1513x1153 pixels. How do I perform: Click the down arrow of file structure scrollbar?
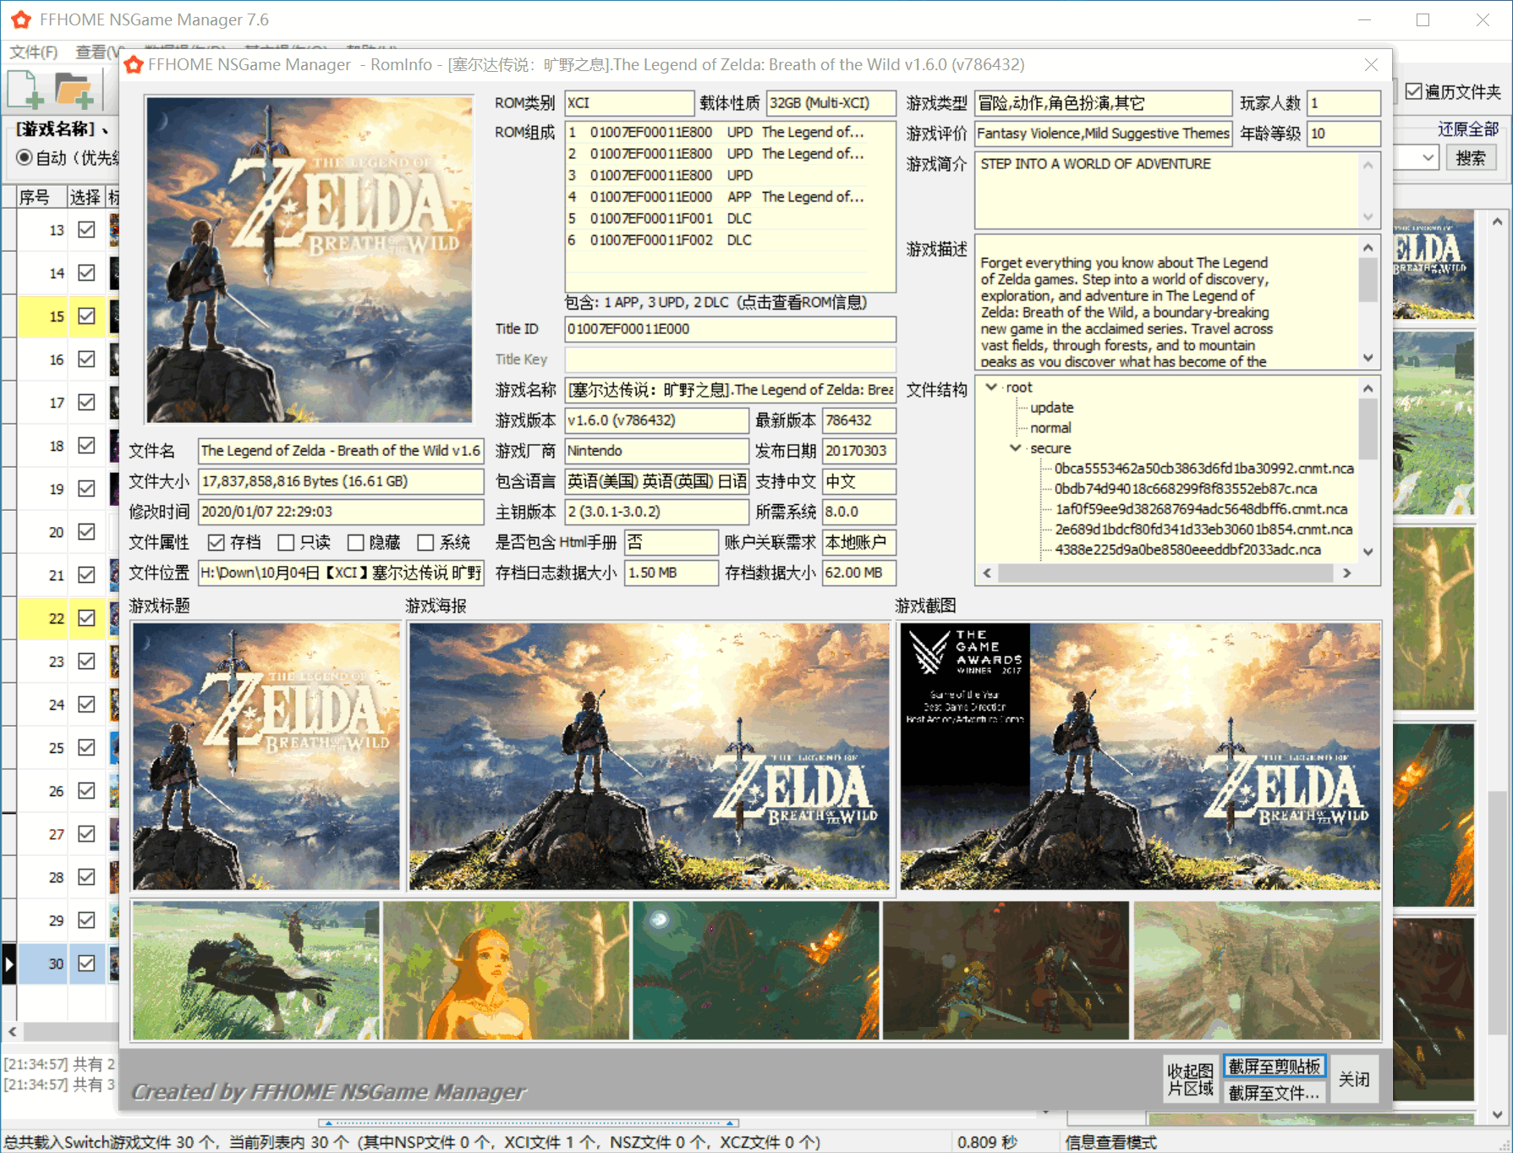click(x=1368, y=552)
